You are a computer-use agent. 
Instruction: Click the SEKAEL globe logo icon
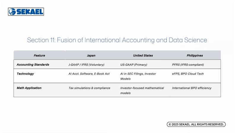click(x=12, y=12)
